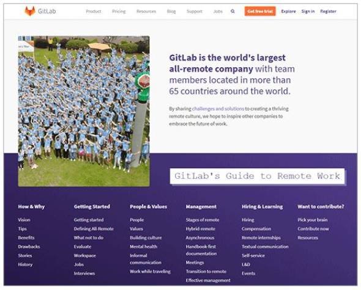Click the GitLab fox logo
The image size is (361, 290).
pos(30,11)
